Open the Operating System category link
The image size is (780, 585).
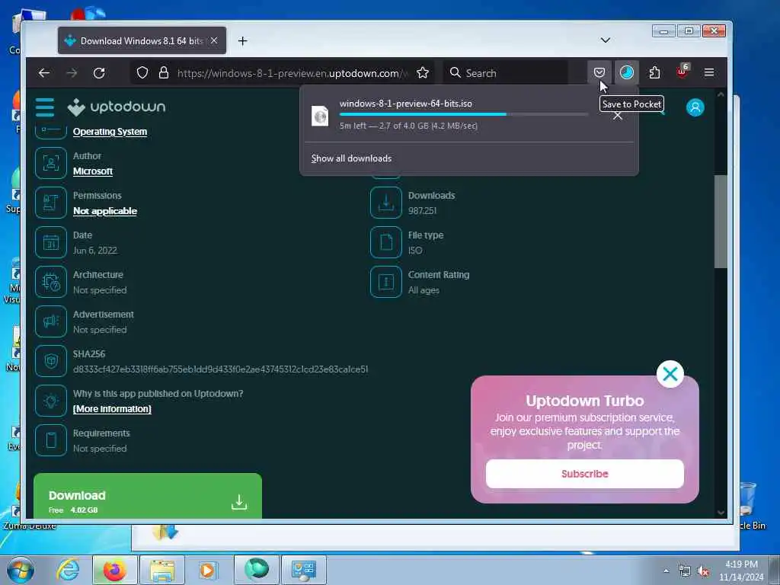[110, 132]
